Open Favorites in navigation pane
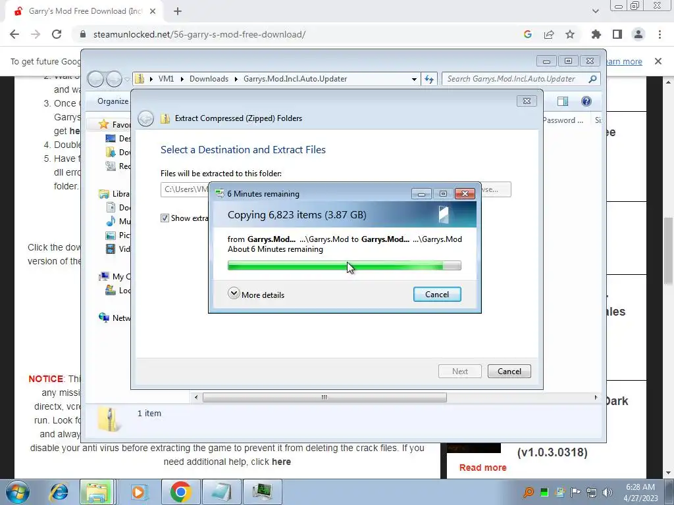This screenshot has width=674, height=505. tap(115, 124)
